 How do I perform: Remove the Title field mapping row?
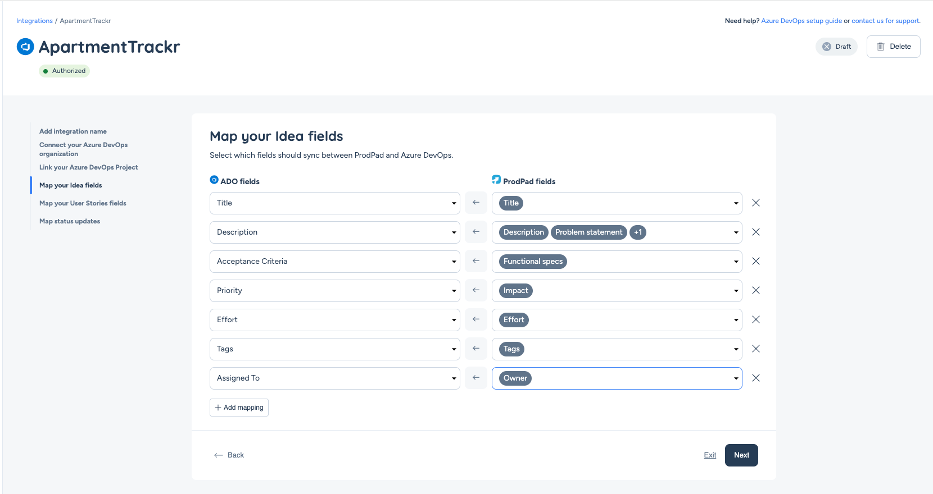click(x=756, y=203)
